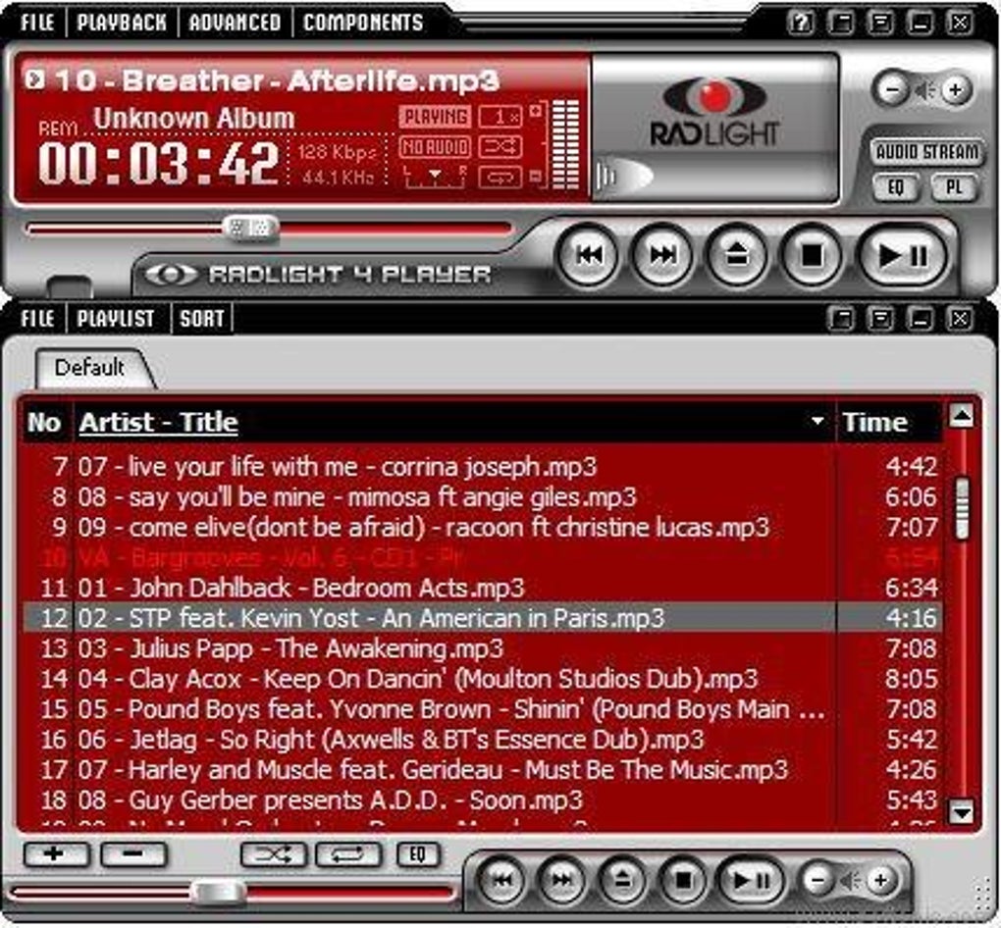This screenshot has width=1001, height=928.
Task: Add a file with the playlist plus button
Action: pyautogui.click(x=55, y=854)
